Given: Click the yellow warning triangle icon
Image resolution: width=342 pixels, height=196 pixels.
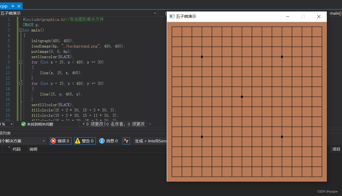Looking at the screenshot, I should tap(78, 141).
